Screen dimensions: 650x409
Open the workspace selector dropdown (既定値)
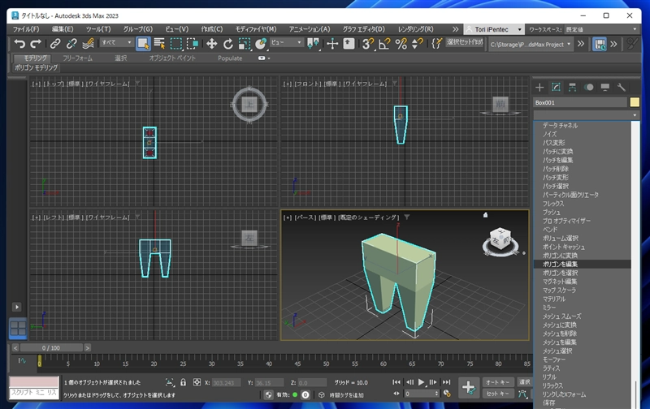coord(601,29)
